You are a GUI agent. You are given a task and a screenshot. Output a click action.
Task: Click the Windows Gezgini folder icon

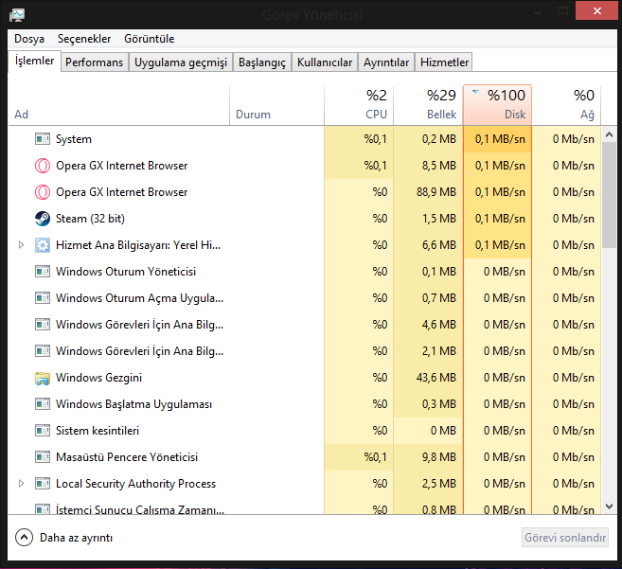(x=43, y=378)
